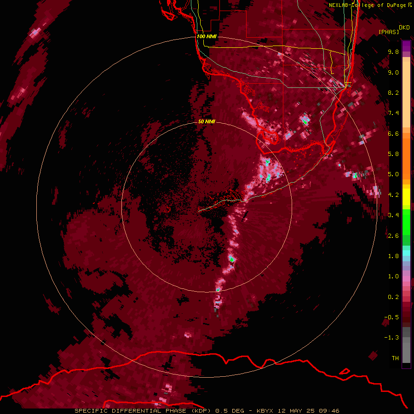Select the 3.4 legend value

click(393, 215)
